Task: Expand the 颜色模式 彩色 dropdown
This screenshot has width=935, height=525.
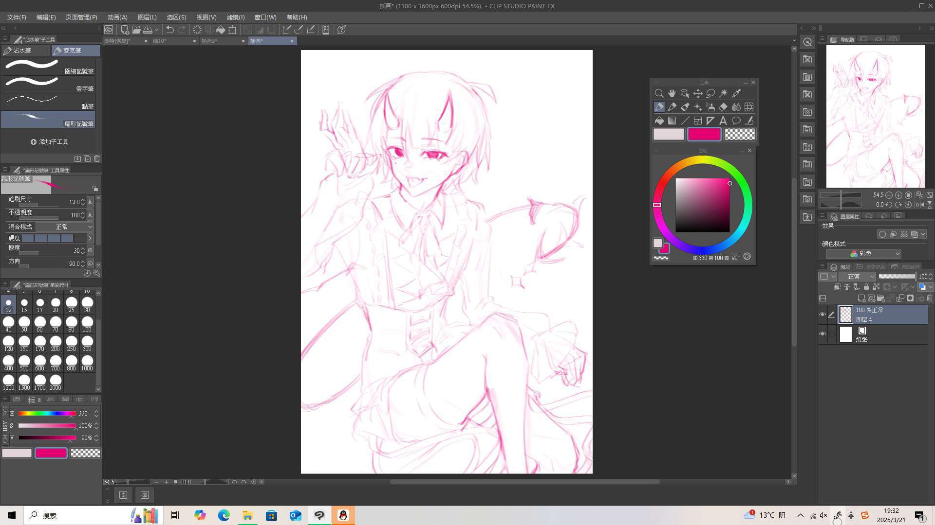Action: 863,254
